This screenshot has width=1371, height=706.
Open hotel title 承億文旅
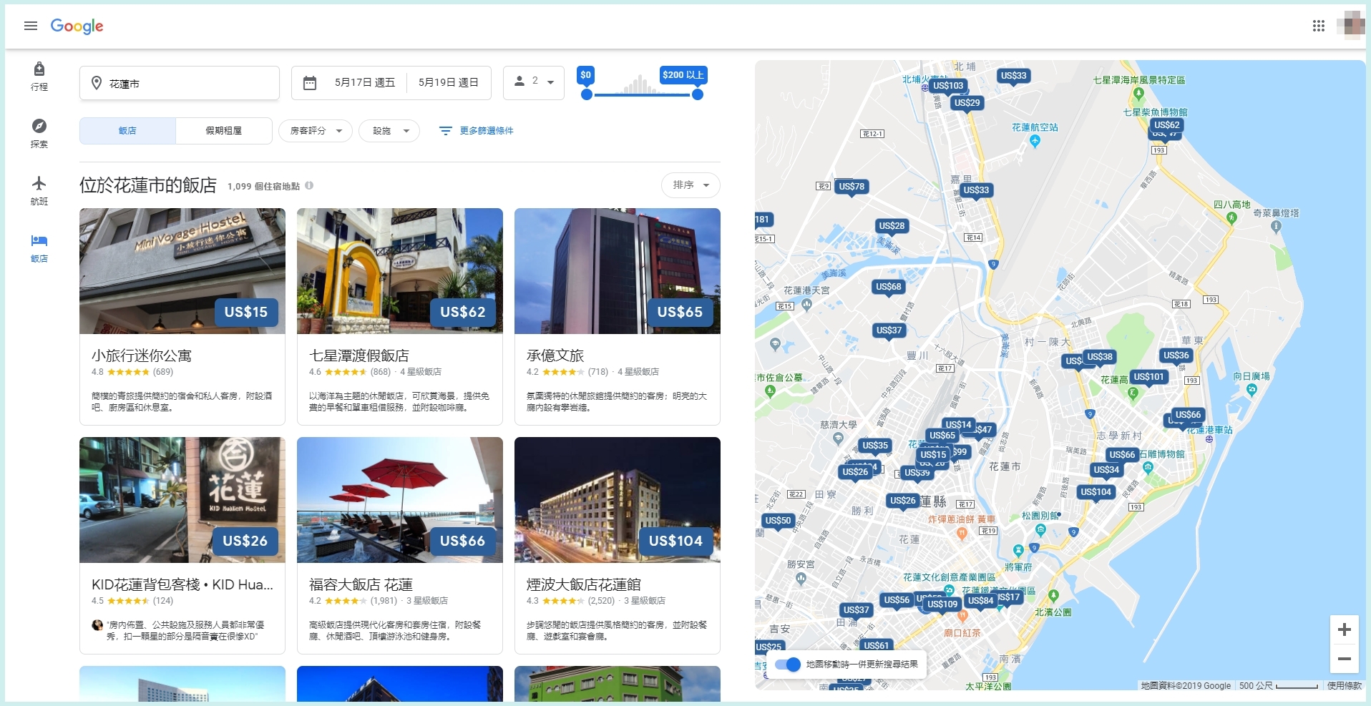pos(555,356)
